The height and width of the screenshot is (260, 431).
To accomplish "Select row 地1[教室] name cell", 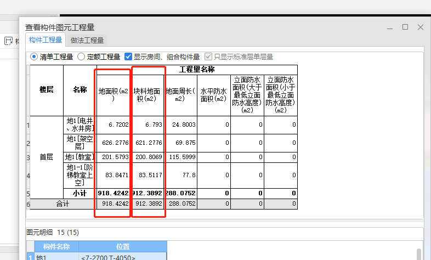I will 80,157.
